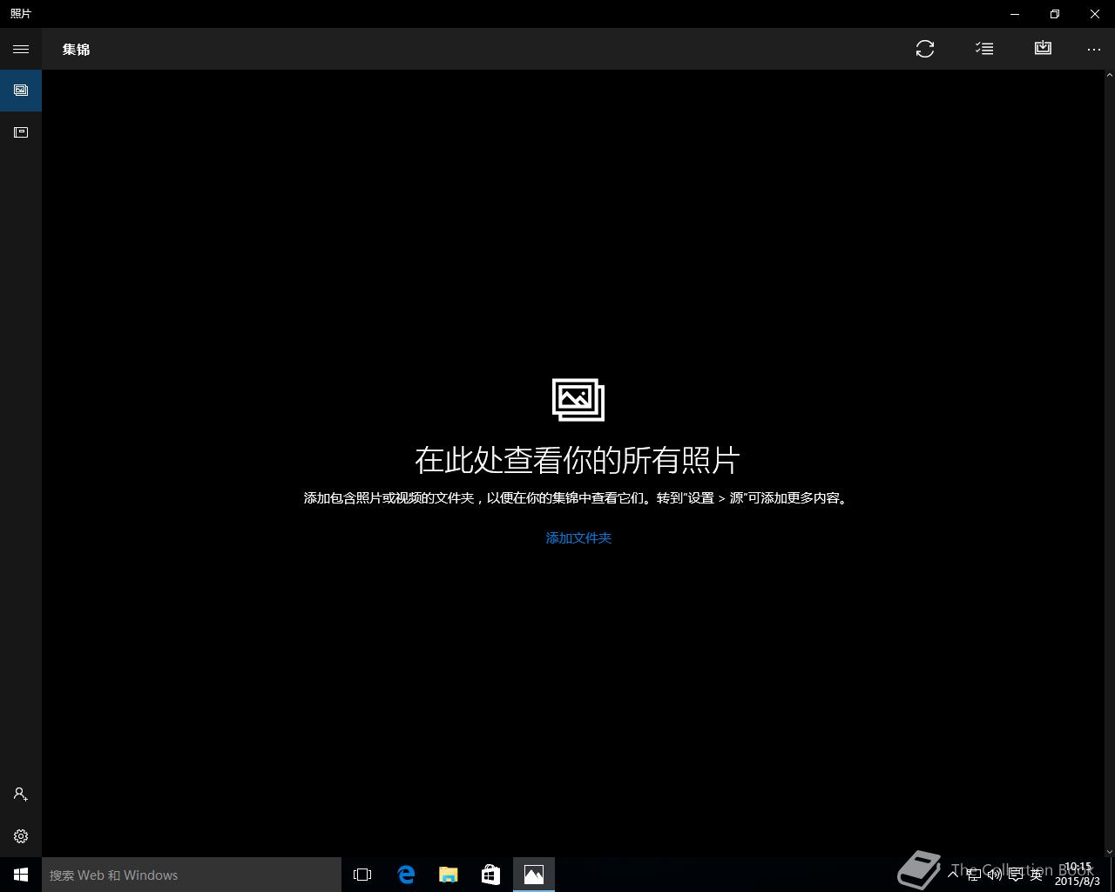1115x892 pixels.
Task: Close the 照片 window
Action: click(x=1095, y=14)
